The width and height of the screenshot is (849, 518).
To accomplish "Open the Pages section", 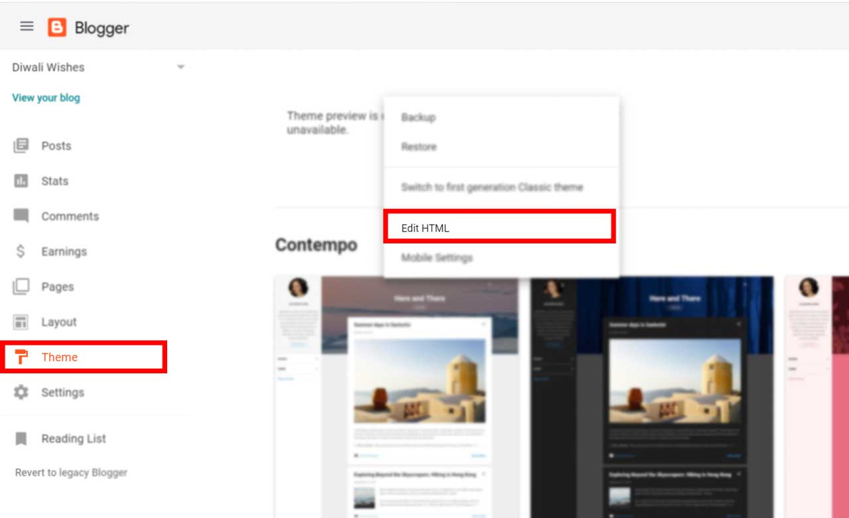I will pyautogui.click(x=58, y=287).
